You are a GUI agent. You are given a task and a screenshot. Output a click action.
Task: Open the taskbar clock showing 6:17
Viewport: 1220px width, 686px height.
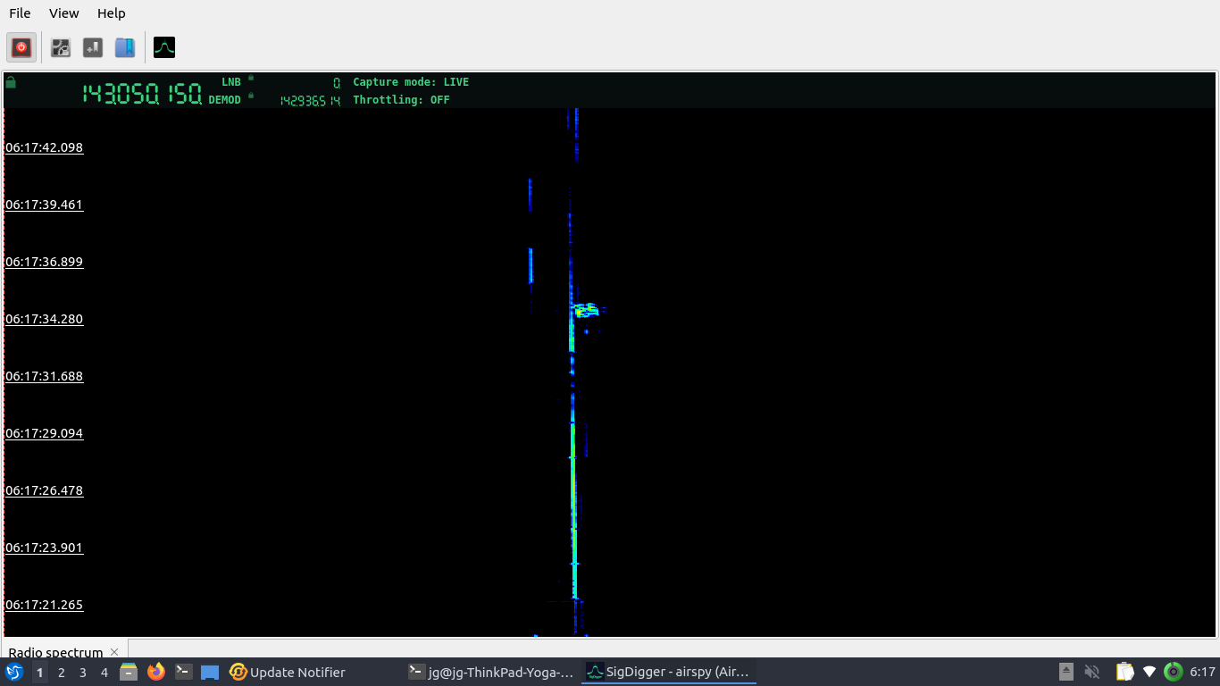point(1203,672)
